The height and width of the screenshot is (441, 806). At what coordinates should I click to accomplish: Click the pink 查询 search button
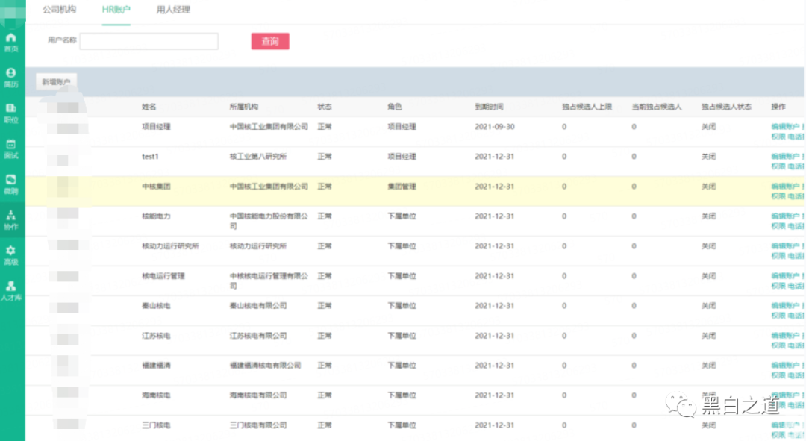pyautogui.click(x=270, y=41)
